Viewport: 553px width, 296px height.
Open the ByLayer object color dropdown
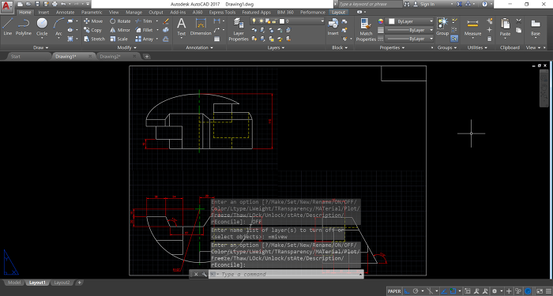(x=410, y=21)
